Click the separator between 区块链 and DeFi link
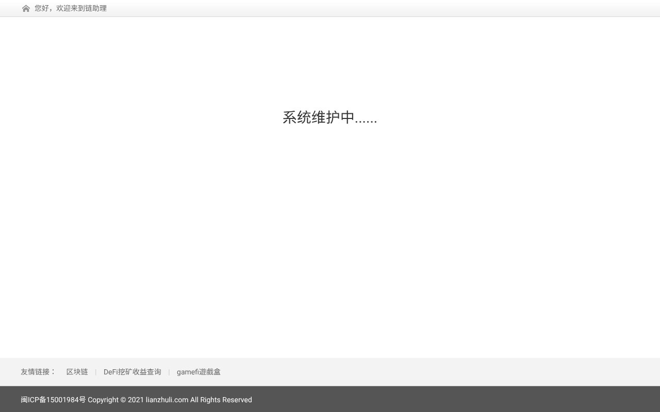Screen dimensions: 660x412 tap(96, 372)
